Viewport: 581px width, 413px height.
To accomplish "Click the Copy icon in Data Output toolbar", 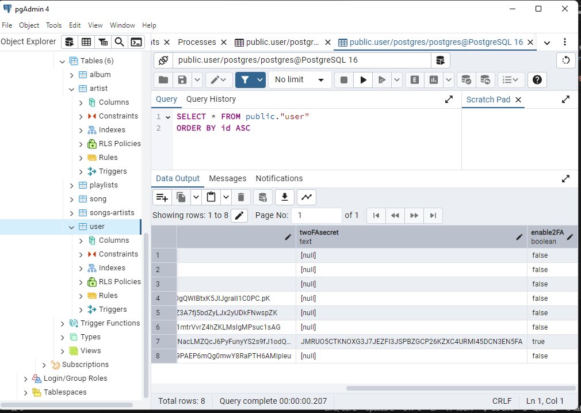I will click(181, 197).
